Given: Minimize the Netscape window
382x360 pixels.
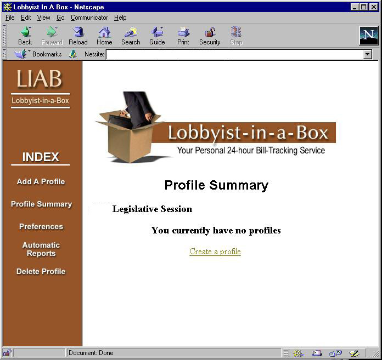Looking at the screenshot, I should point(355,7).
